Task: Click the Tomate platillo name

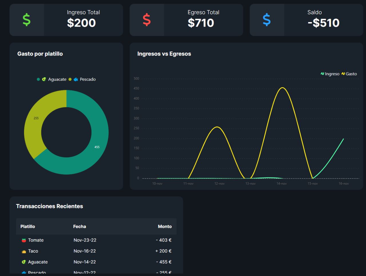Action: tap(36, 240)
